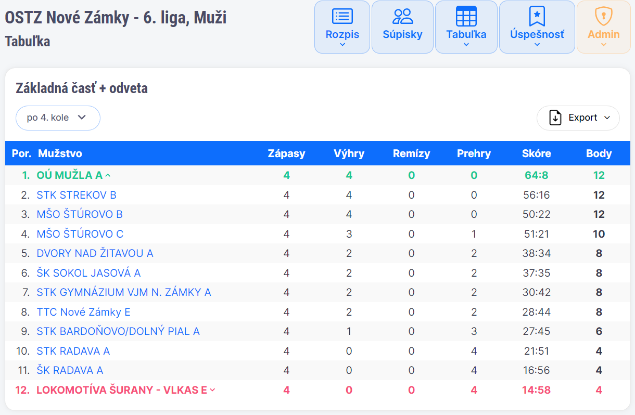Select score 21:51 of STK RADAVA A
635x415 pixels.
tap(537, 351)
